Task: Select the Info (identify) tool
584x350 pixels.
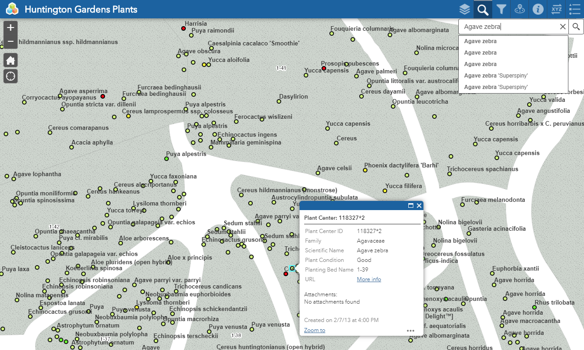Action: [538, 9]
